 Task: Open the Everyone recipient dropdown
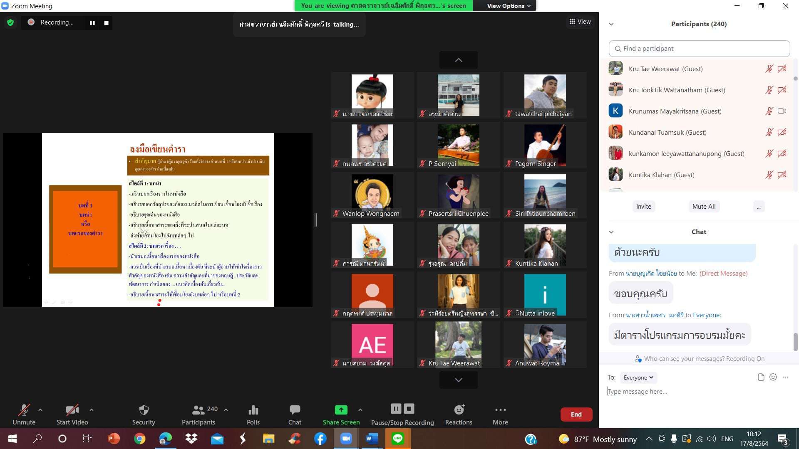[638, 377]
